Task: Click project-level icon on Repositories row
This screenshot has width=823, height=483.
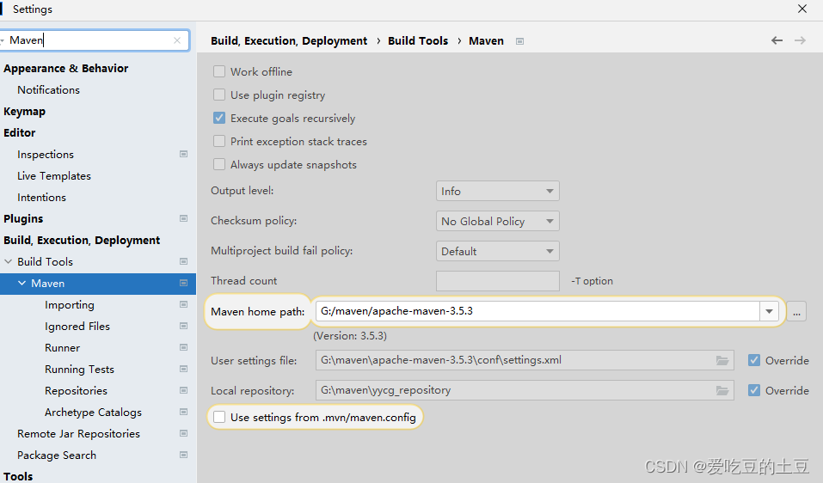Action: tap(184, 390)
